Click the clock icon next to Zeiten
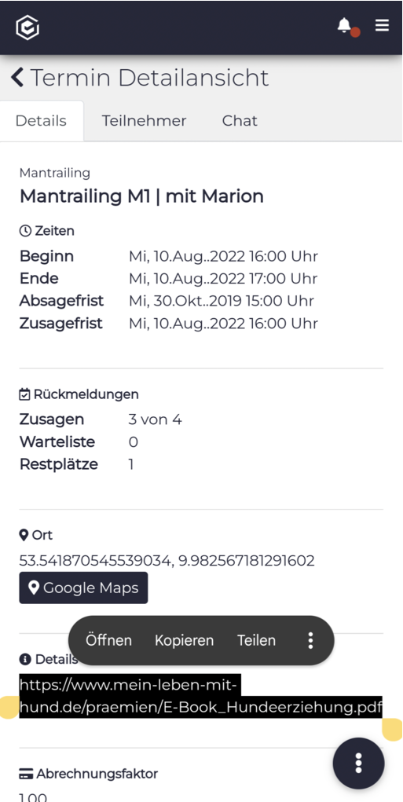This screenshot has width=403, height=802. tap(25, 231)
